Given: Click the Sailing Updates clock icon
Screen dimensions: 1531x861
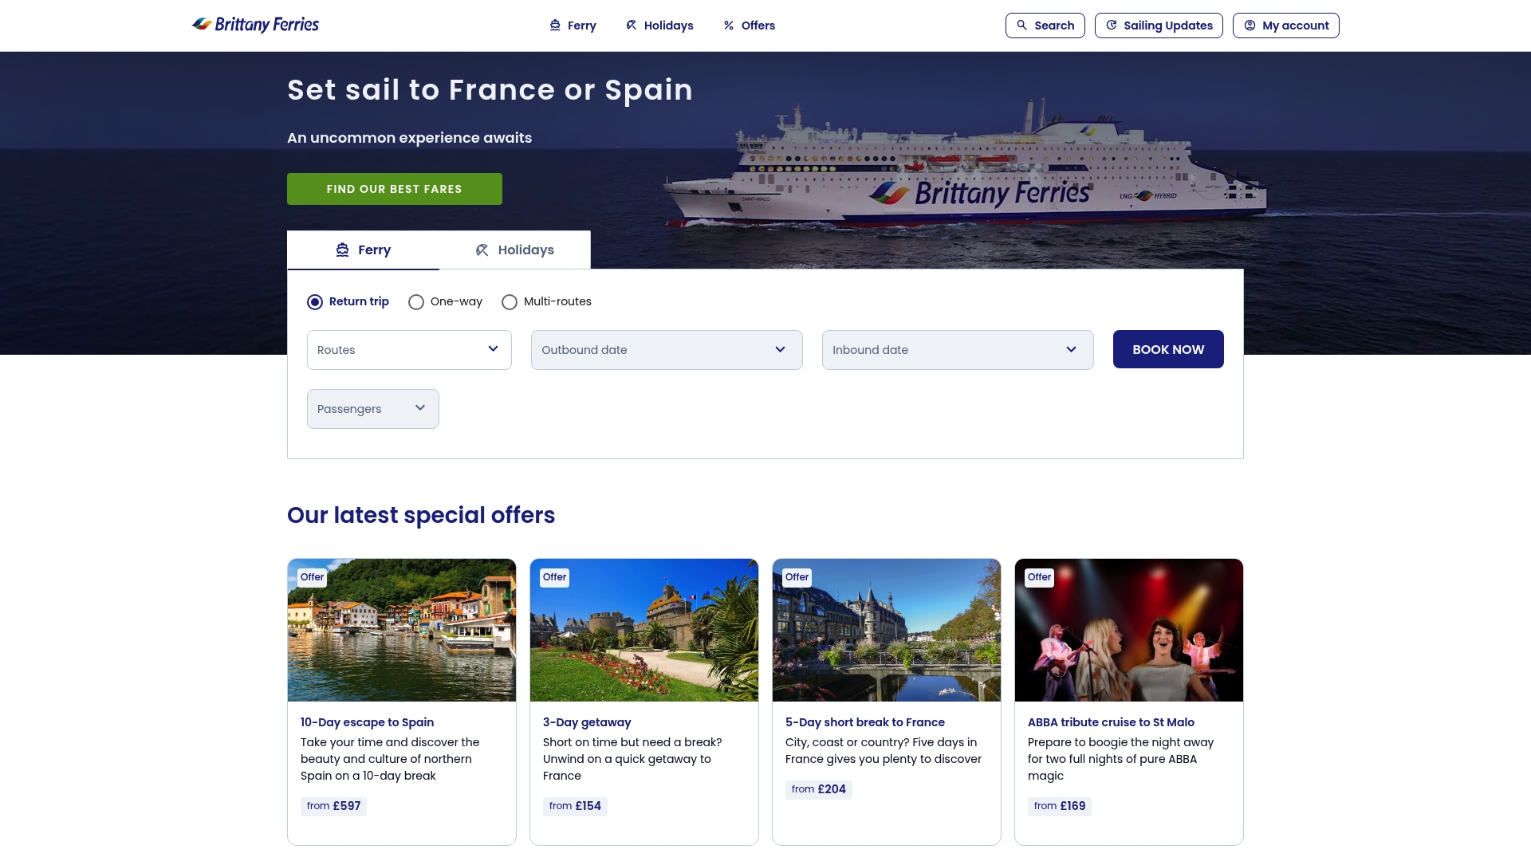Looking at the screenshot, I should [1111, 26].
